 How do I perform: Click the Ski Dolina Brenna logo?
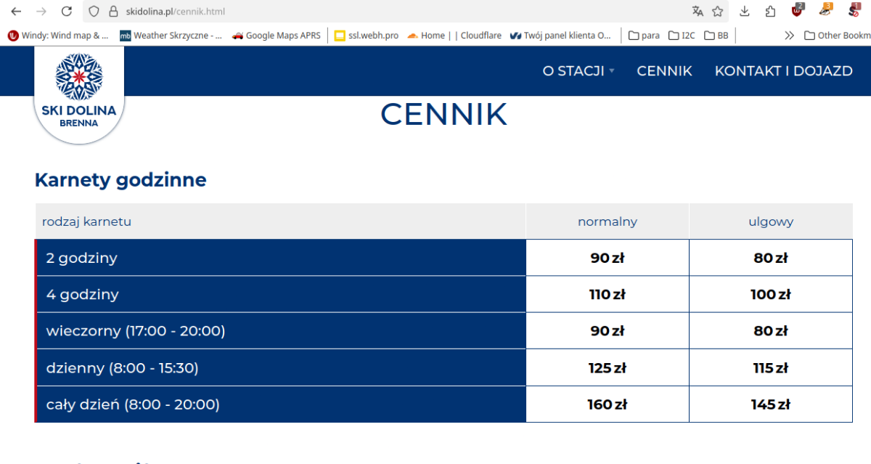point(79,94)
